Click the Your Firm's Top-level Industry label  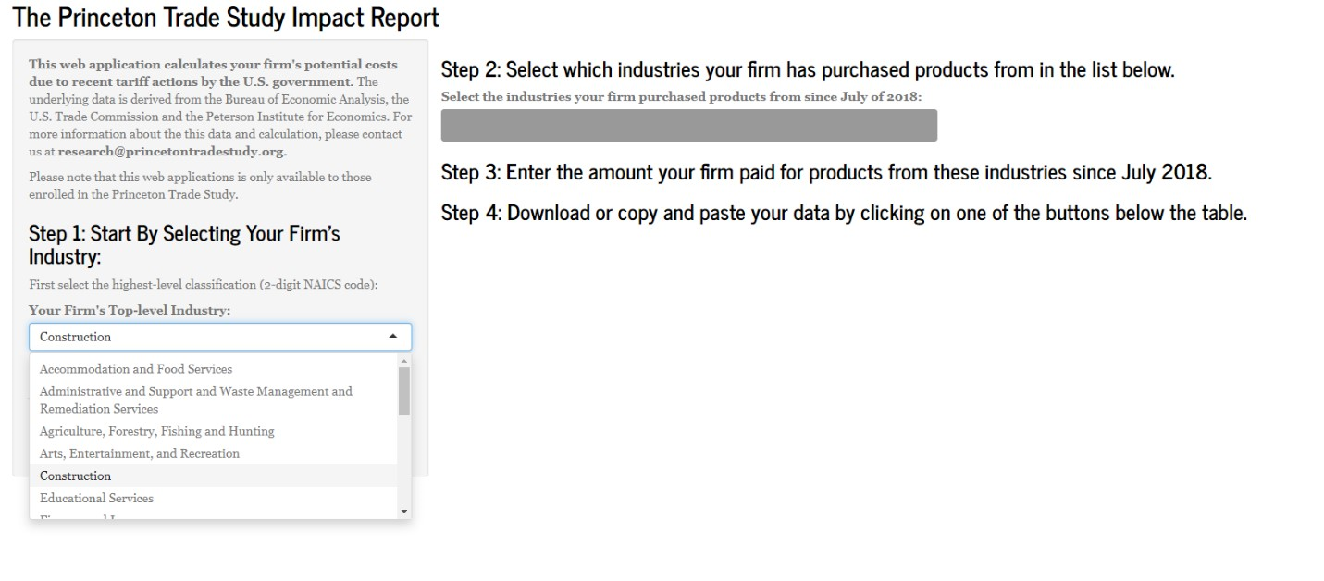tap(130, 310)
